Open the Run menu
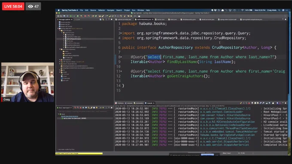 (x=134, y=10)
